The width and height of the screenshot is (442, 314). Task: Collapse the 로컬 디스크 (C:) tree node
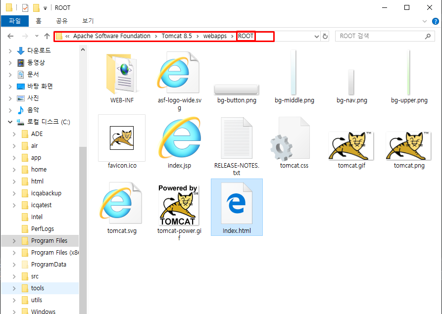coord(10,122)
